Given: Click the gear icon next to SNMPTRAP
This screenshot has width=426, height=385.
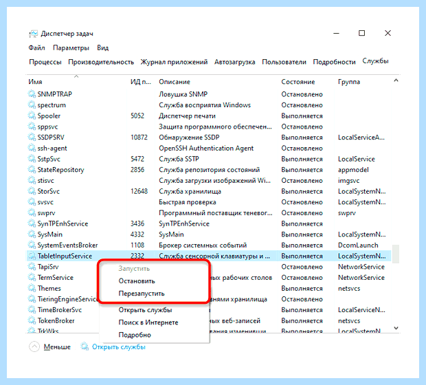Looking at the screenshot, I should tap(32, 94).
